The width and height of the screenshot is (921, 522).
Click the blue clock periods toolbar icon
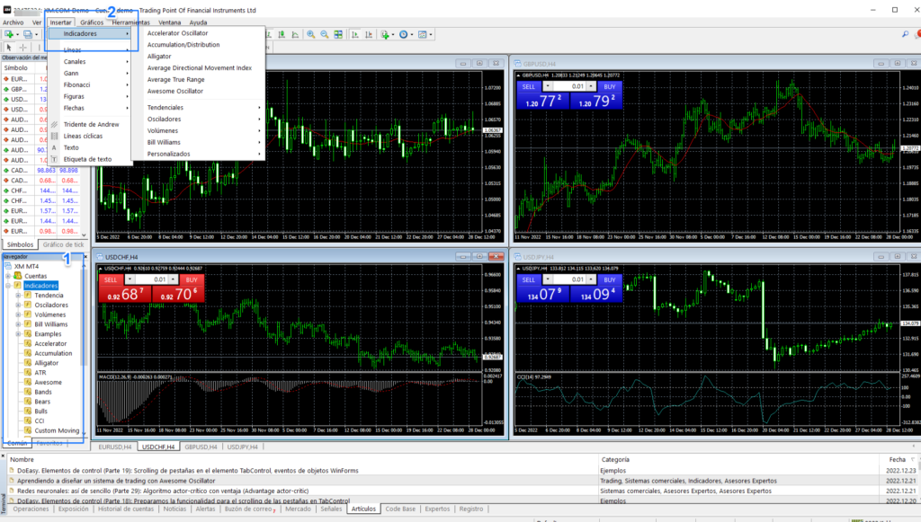point(404,35)
